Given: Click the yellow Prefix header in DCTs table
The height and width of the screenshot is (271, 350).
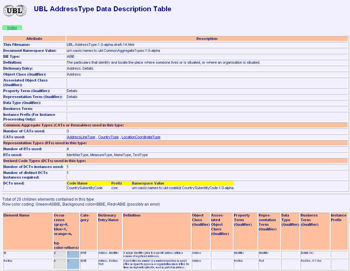Looking at the screenshot, I should point(117,183).
